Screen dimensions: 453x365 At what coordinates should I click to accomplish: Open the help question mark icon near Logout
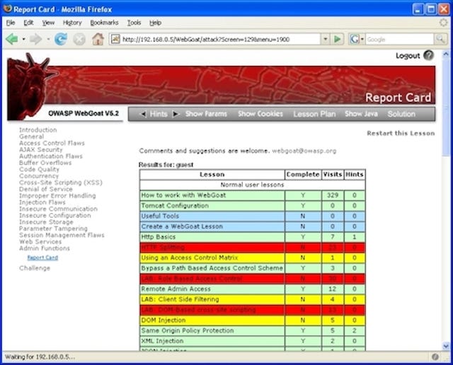(428, 55)
